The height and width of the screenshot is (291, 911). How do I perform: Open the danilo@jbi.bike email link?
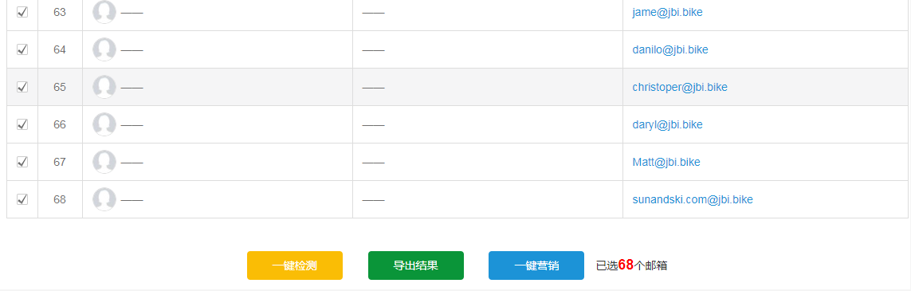(x=670, y=49)
